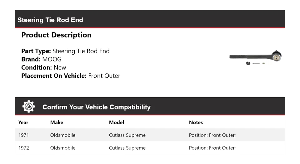Viewport: 300px width, 164px height.
Task: Click the Notes column header
Action: point(196,122)
